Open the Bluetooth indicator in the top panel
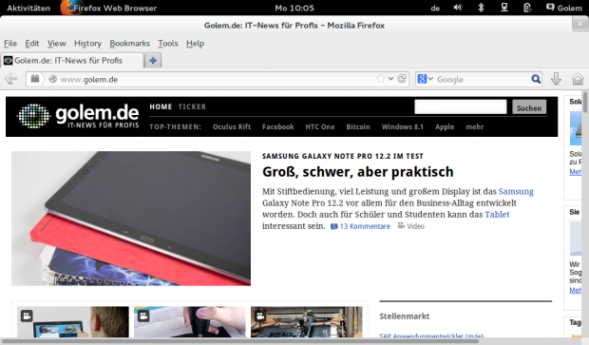The image size is (589, 345). (481, 8)
